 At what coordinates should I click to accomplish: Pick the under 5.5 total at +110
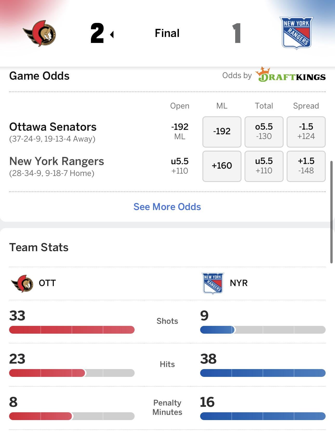click(x=264, y=166)
